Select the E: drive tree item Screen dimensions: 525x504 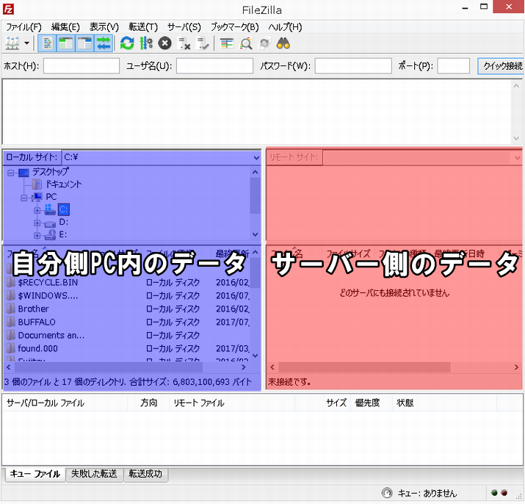(x=63, y=234)
